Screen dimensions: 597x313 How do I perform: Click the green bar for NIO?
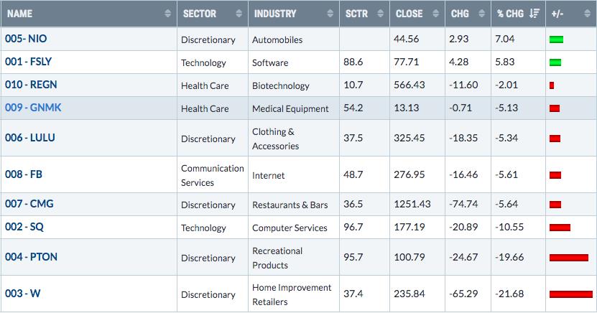556,39
